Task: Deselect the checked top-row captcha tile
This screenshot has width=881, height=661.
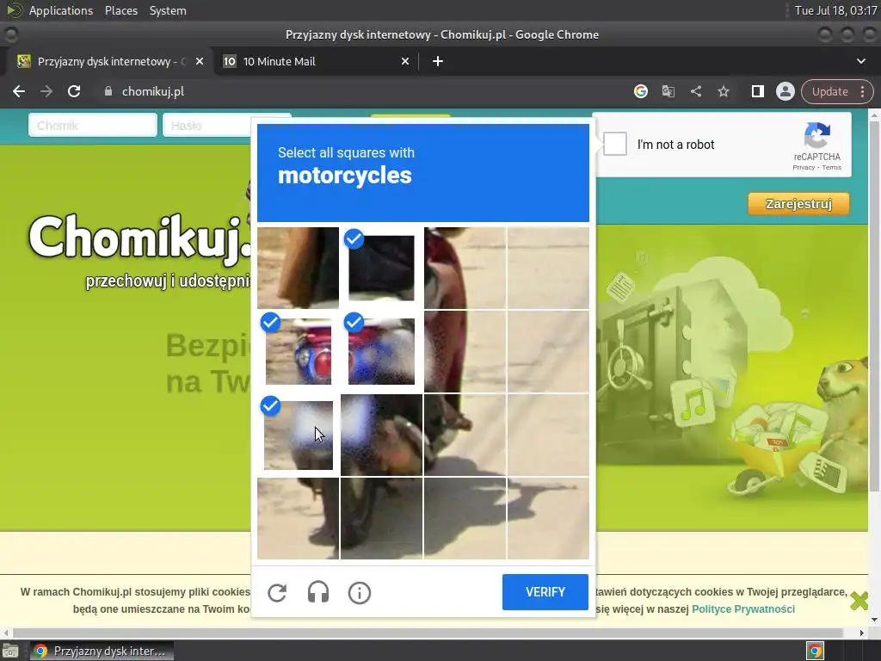Action: (381, 268)
